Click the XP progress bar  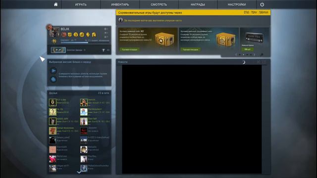(x=85, y=43)
